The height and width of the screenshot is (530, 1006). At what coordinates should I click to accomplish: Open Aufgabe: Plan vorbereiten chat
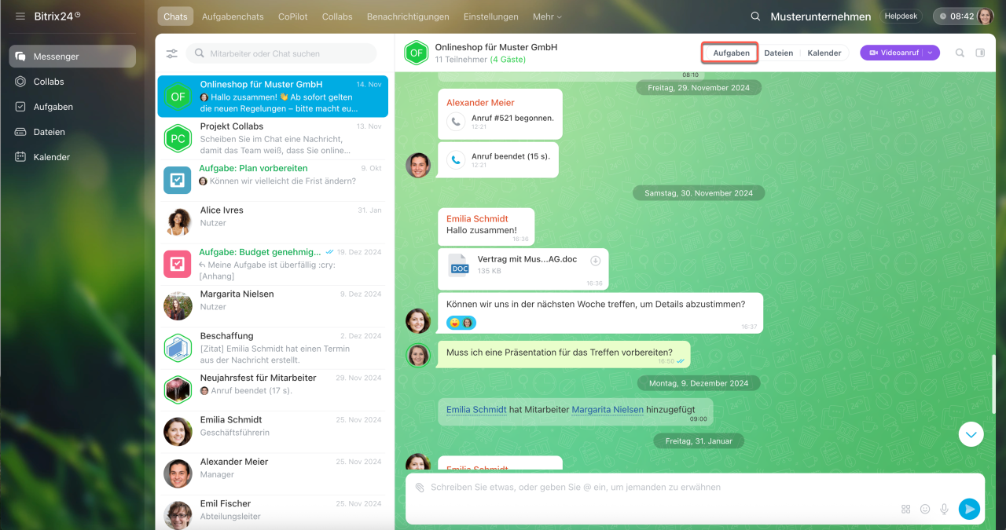273,180
